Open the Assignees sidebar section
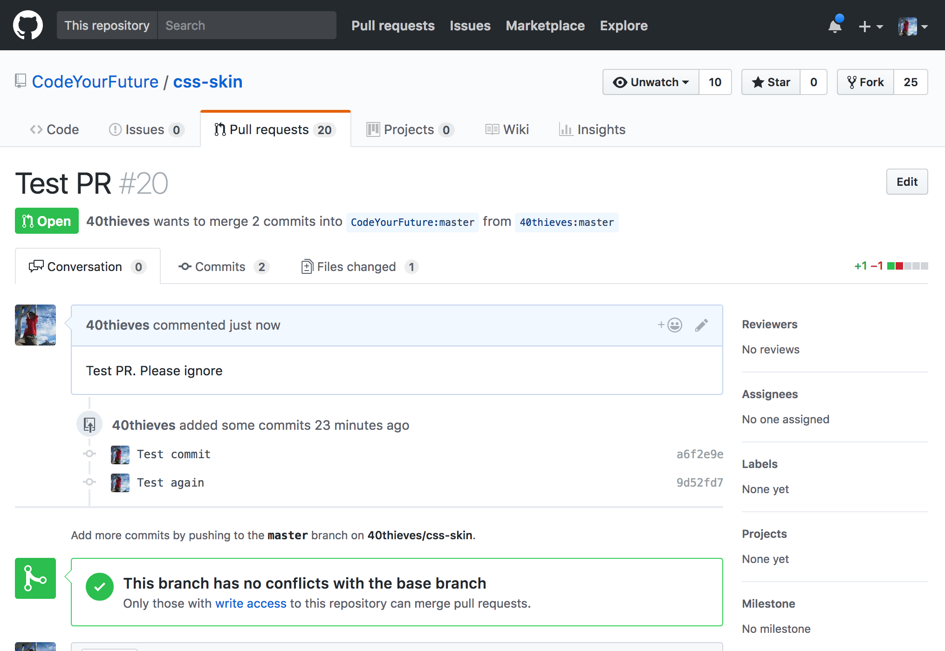The width and height of the screenshot is (945, 651). coord(770,394)
